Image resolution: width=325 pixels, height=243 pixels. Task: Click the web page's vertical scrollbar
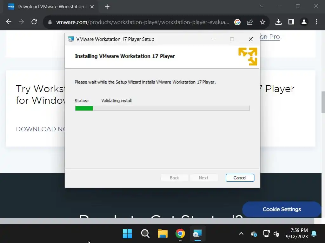323,102
